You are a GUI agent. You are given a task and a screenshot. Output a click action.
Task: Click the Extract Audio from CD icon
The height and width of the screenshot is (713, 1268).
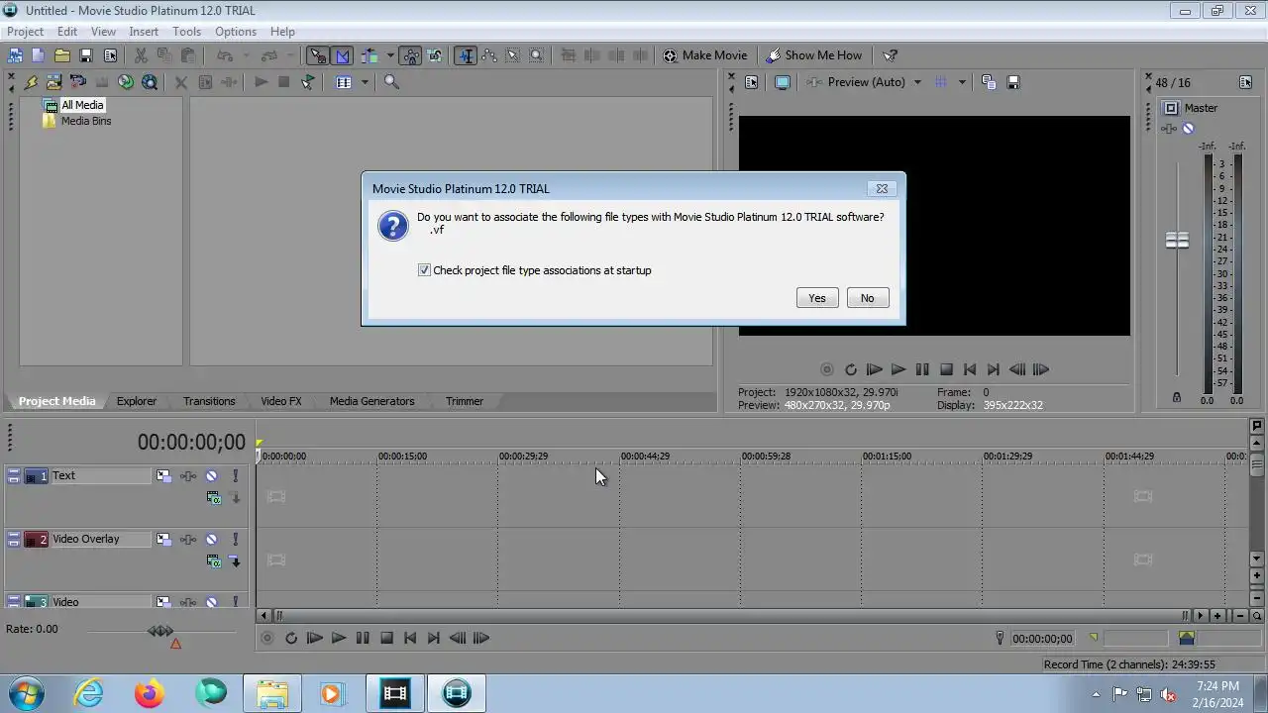point(126,82)
